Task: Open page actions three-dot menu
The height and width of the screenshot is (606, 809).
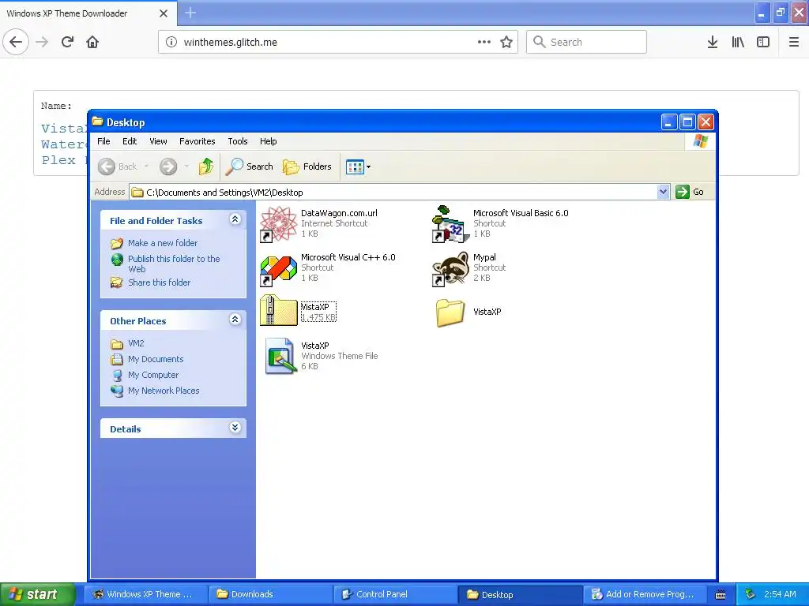Action: point(484,42)
